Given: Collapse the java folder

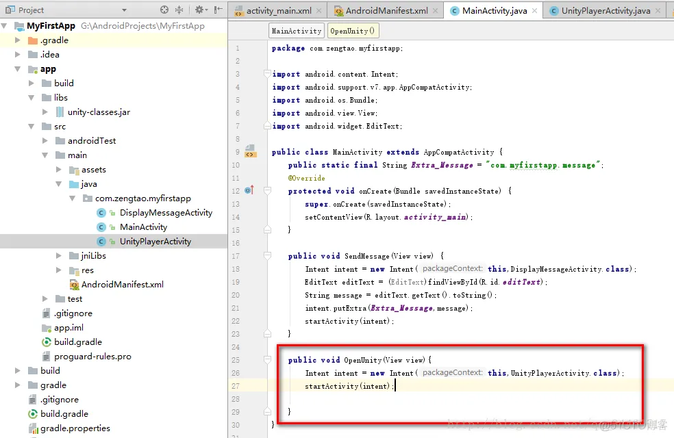Looking at the screenshot, I should (x=59, y=184).
